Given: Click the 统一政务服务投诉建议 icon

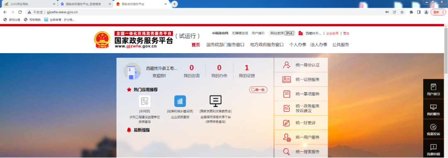Looking at the screenshot, I should pyautogui.click(x=286, y=108).
